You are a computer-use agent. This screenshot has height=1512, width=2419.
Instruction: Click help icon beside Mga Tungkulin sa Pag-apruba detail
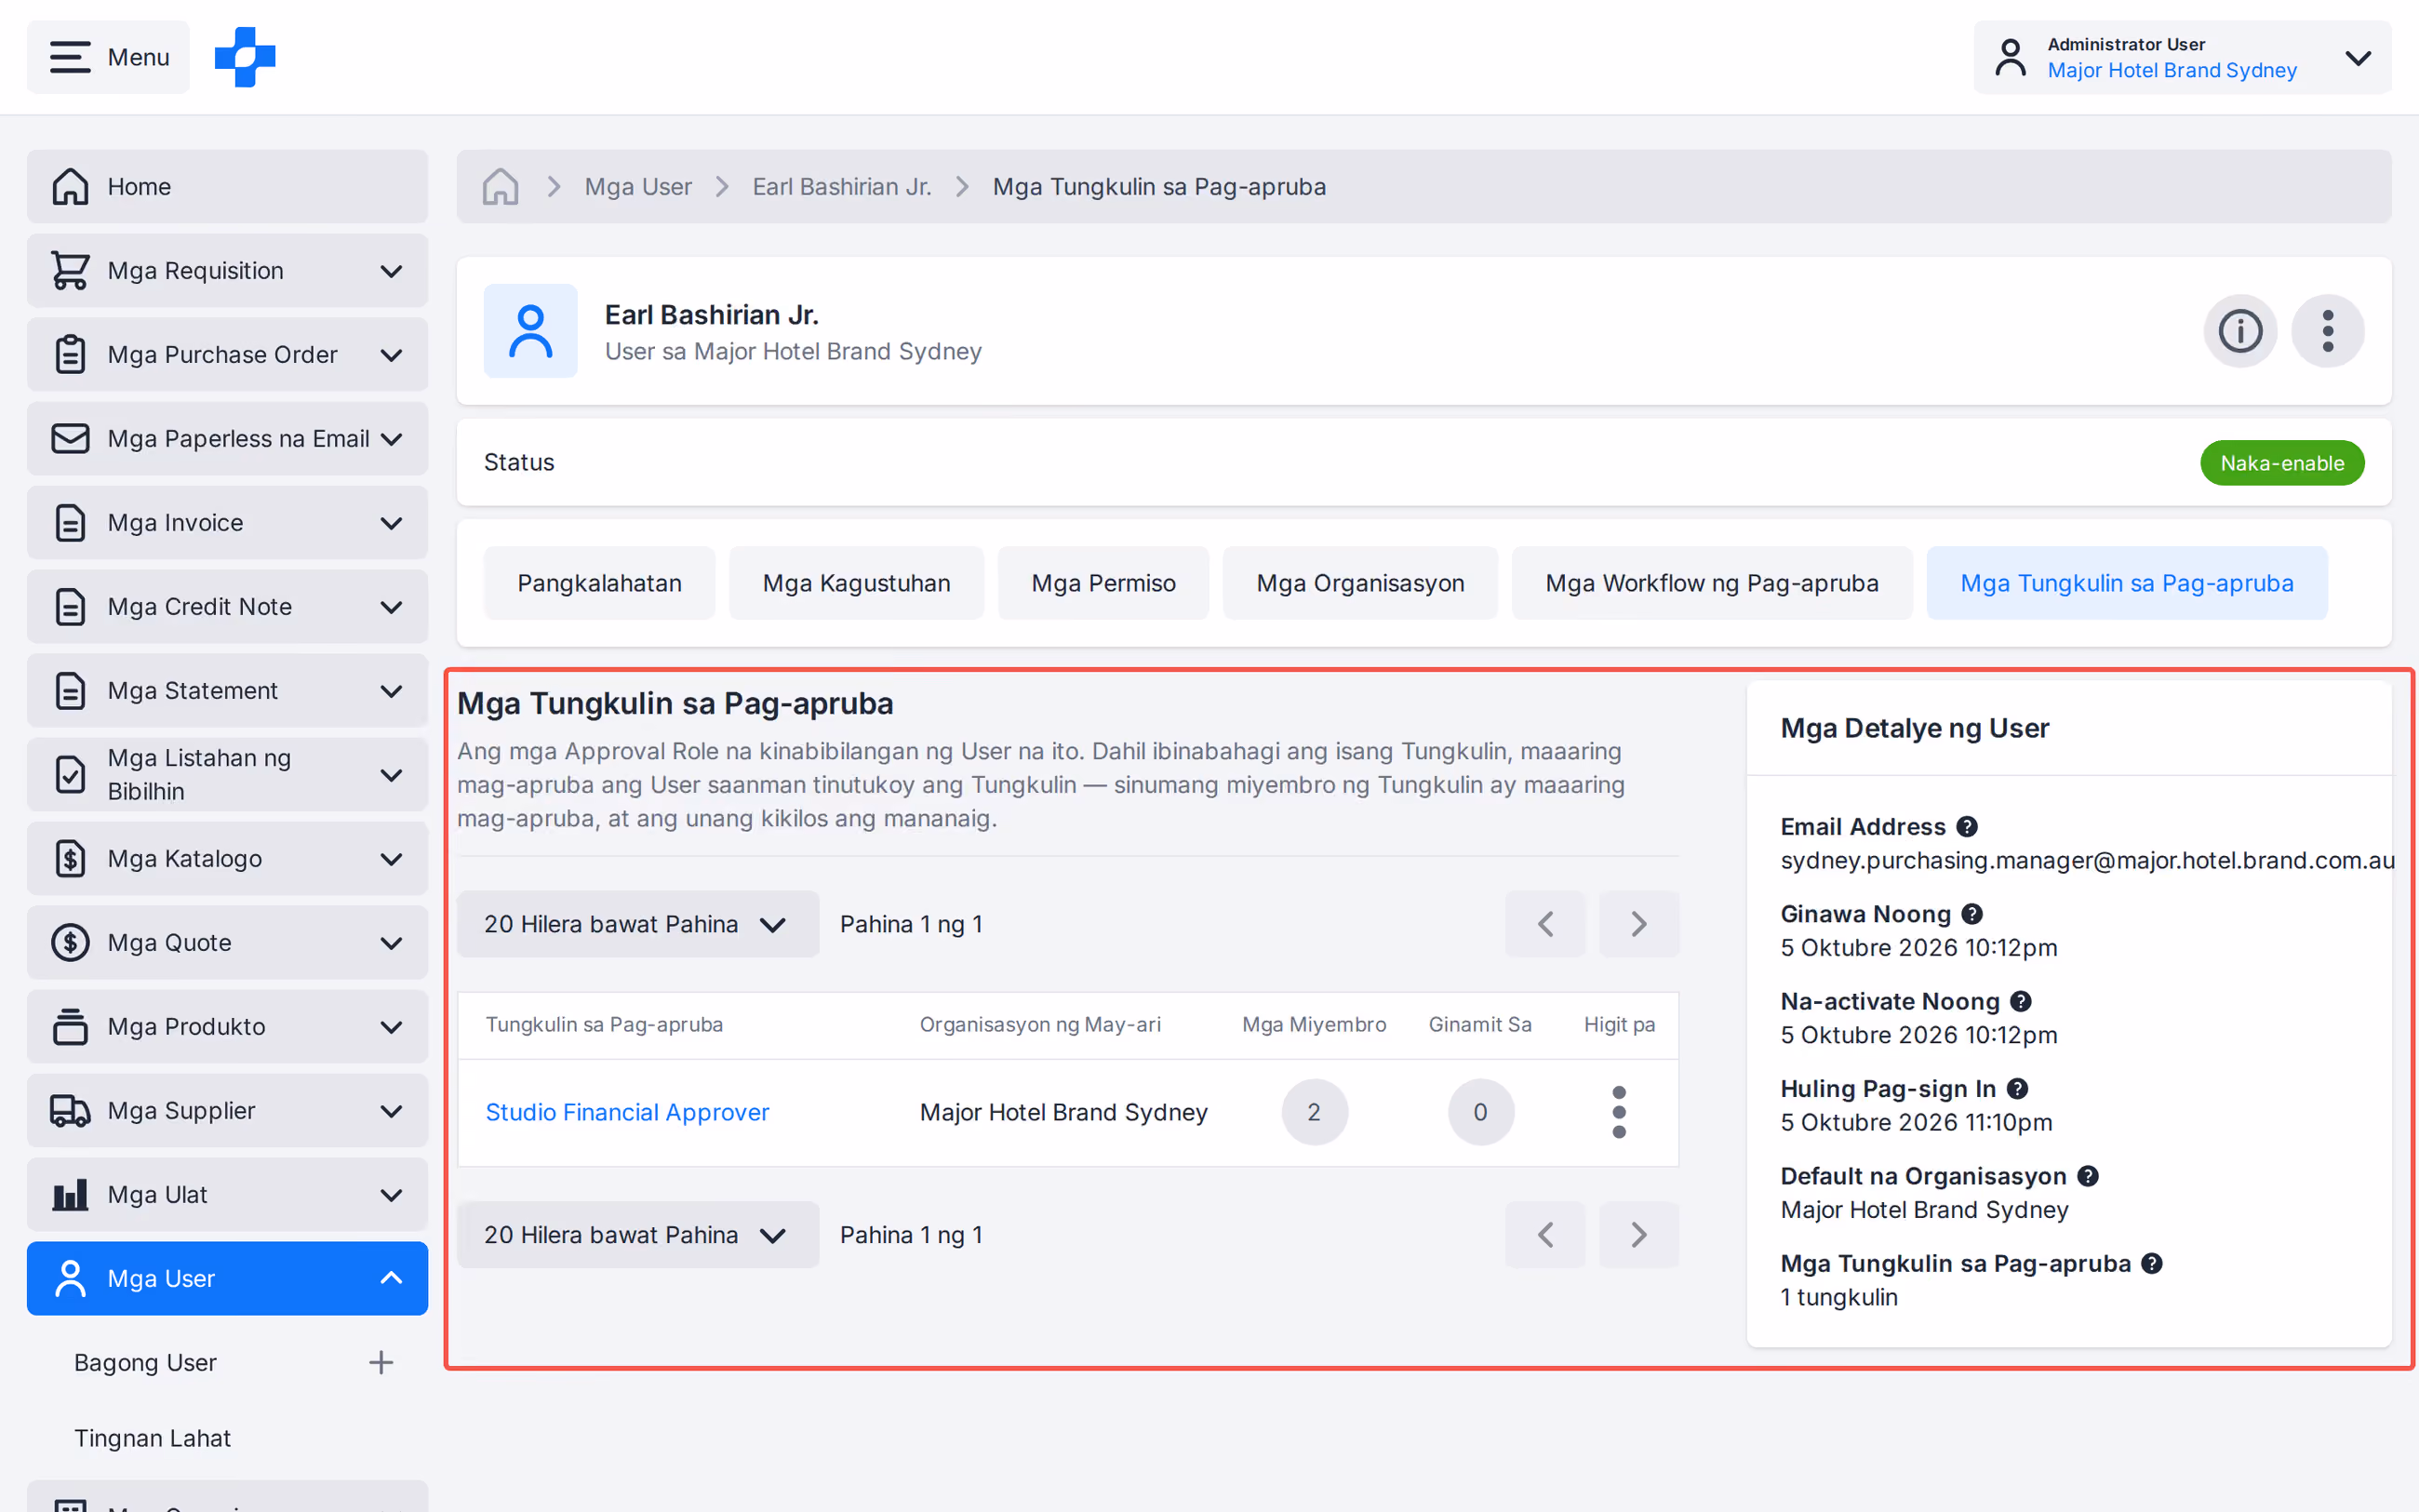[2152, 1264]
